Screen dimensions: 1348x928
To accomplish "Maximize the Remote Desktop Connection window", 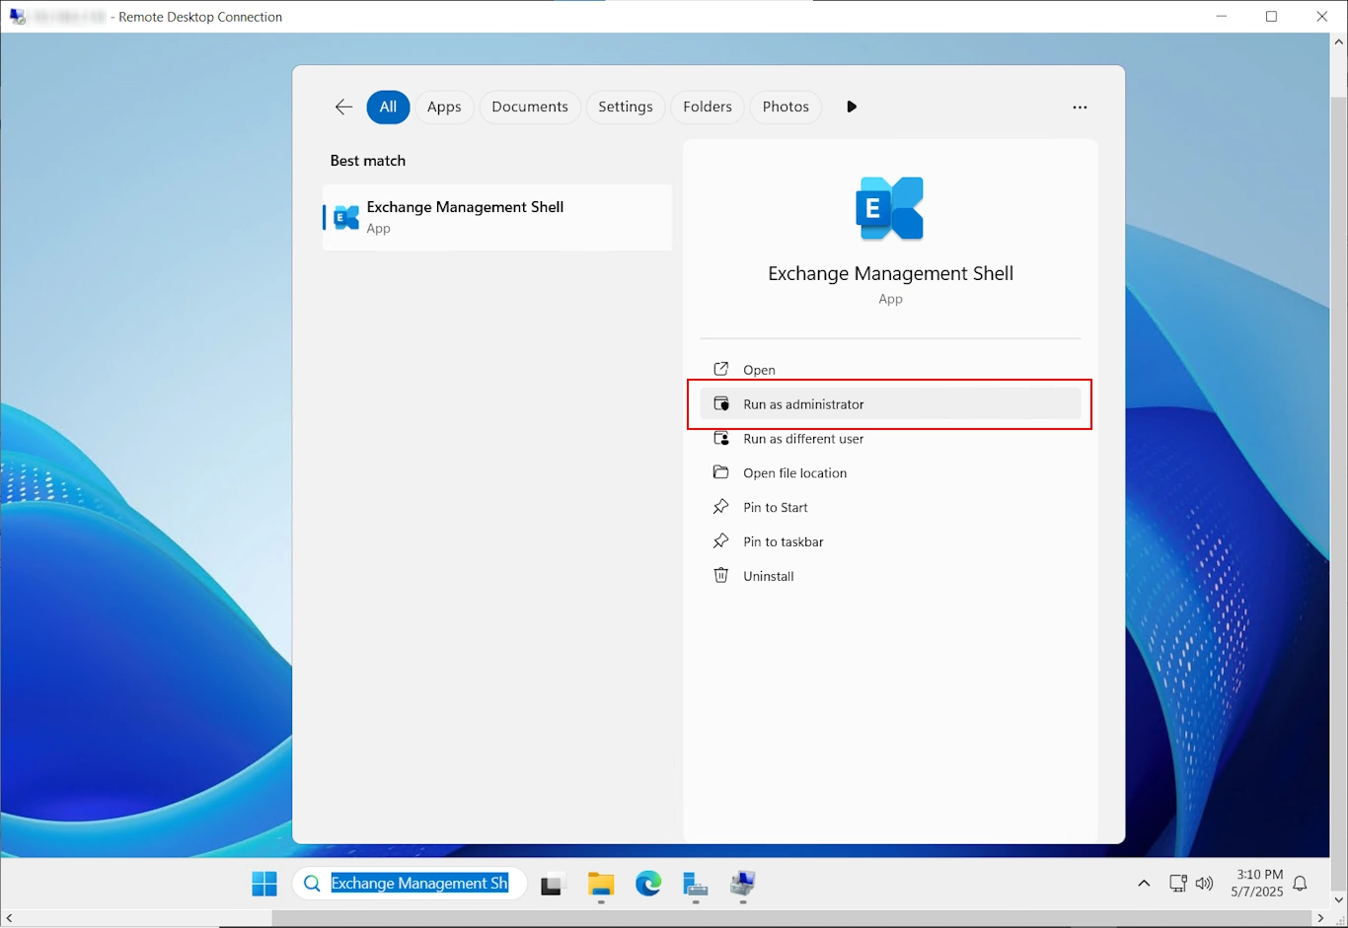I will 1271,17.
